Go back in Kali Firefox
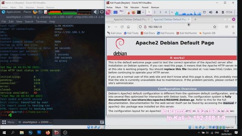Image resolution: width=242 pixels, height=136 pixels. (109, 27)
